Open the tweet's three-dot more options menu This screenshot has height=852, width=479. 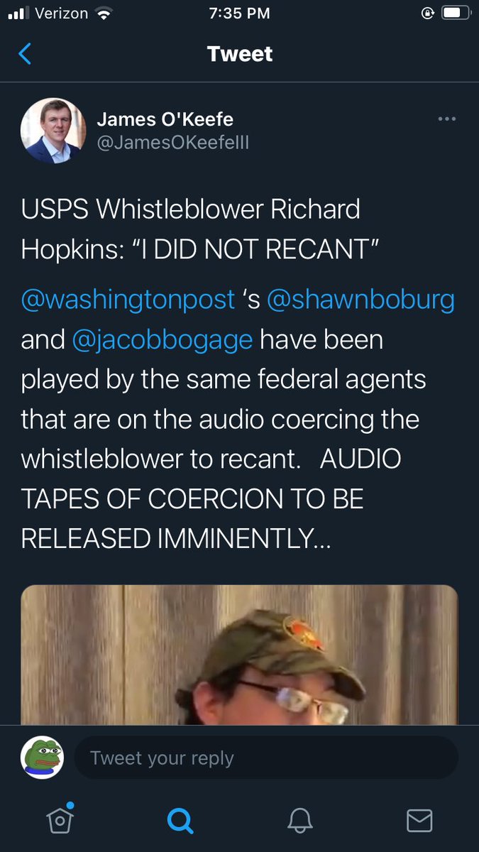click(446, 119)
